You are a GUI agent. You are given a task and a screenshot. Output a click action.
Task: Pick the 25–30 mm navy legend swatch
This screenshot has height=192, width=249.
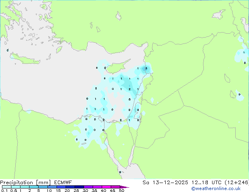[x=79, y=187]
